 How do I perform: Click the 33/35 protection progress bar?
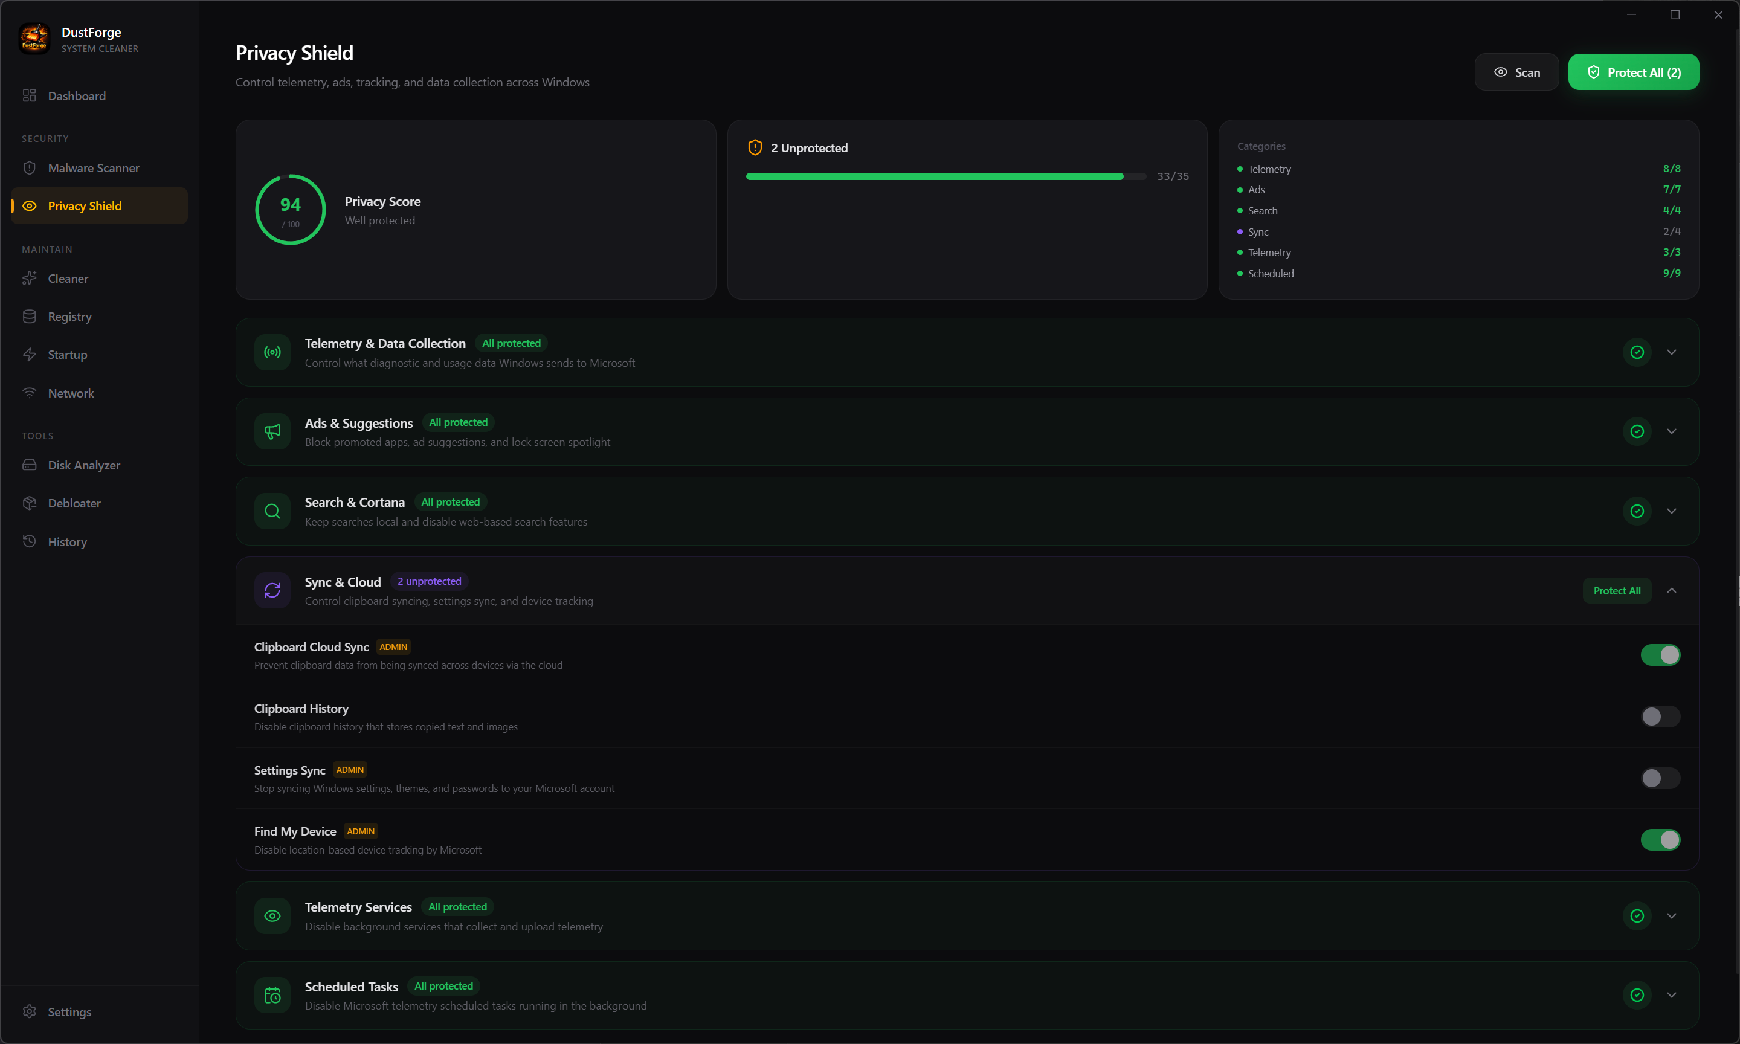[x=946, y=176]
